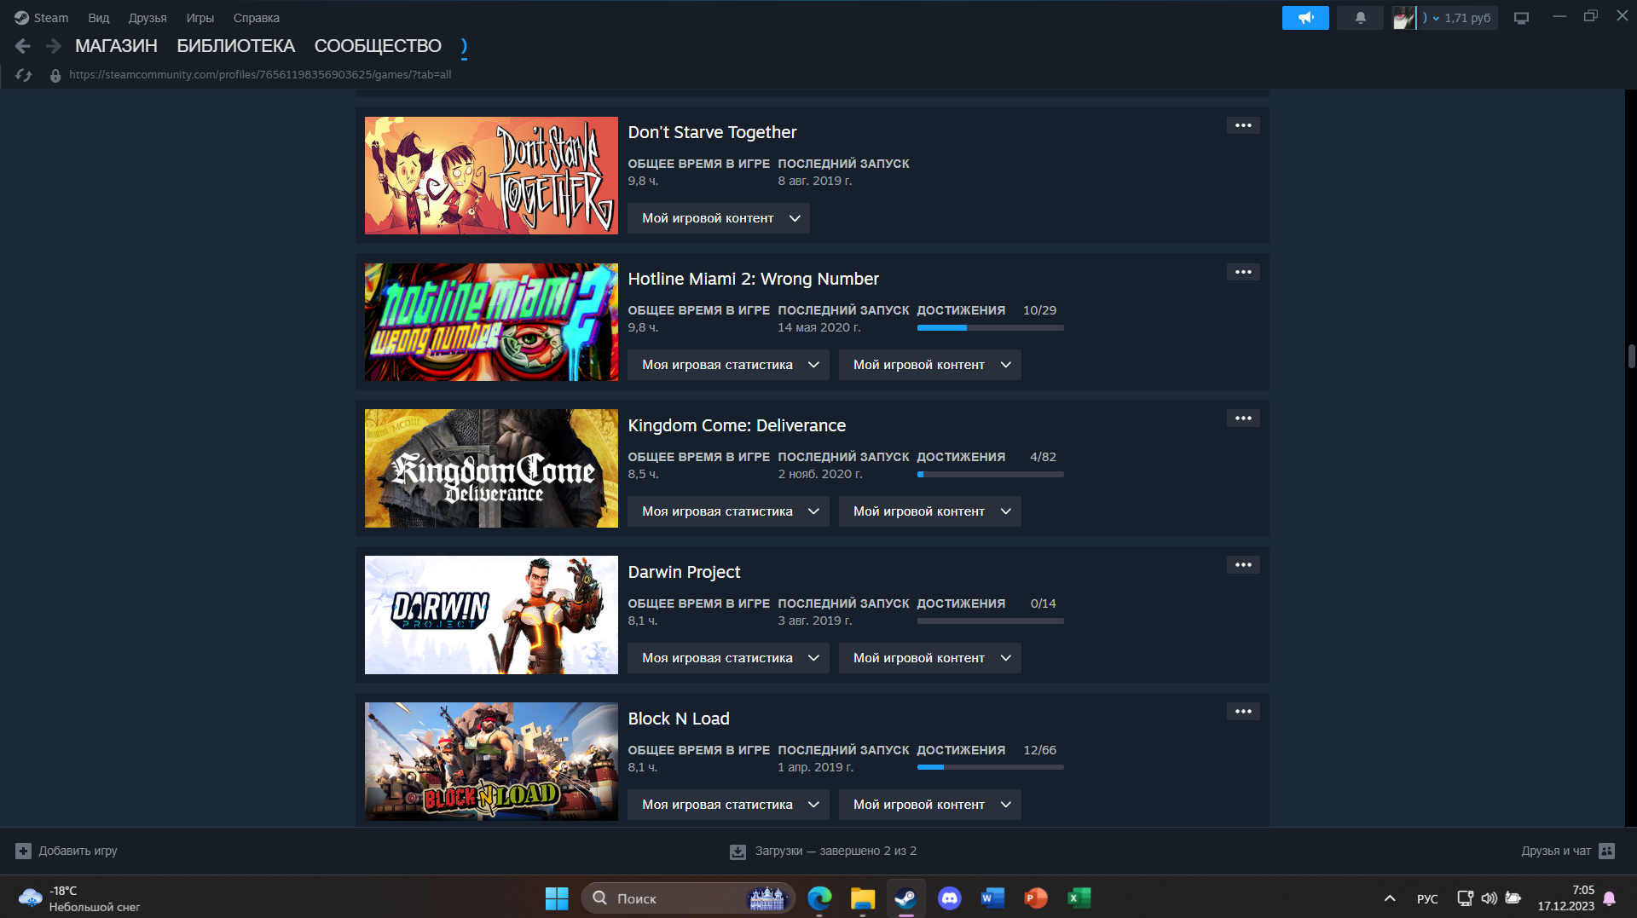
Task: Expand Моя игровая статистика for Hotline Miami 2
Action: (x=728, y=365)
